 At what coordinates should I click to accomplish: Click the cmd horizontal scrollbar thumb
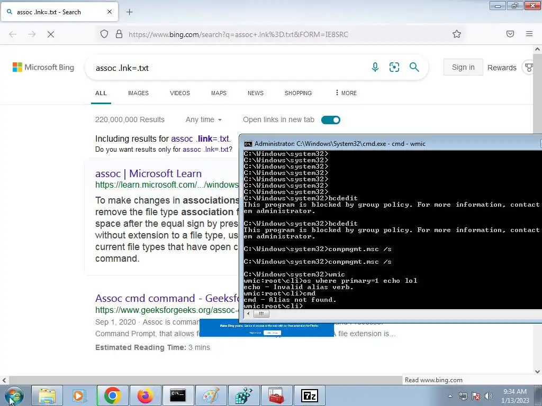(x=261, y=314)
